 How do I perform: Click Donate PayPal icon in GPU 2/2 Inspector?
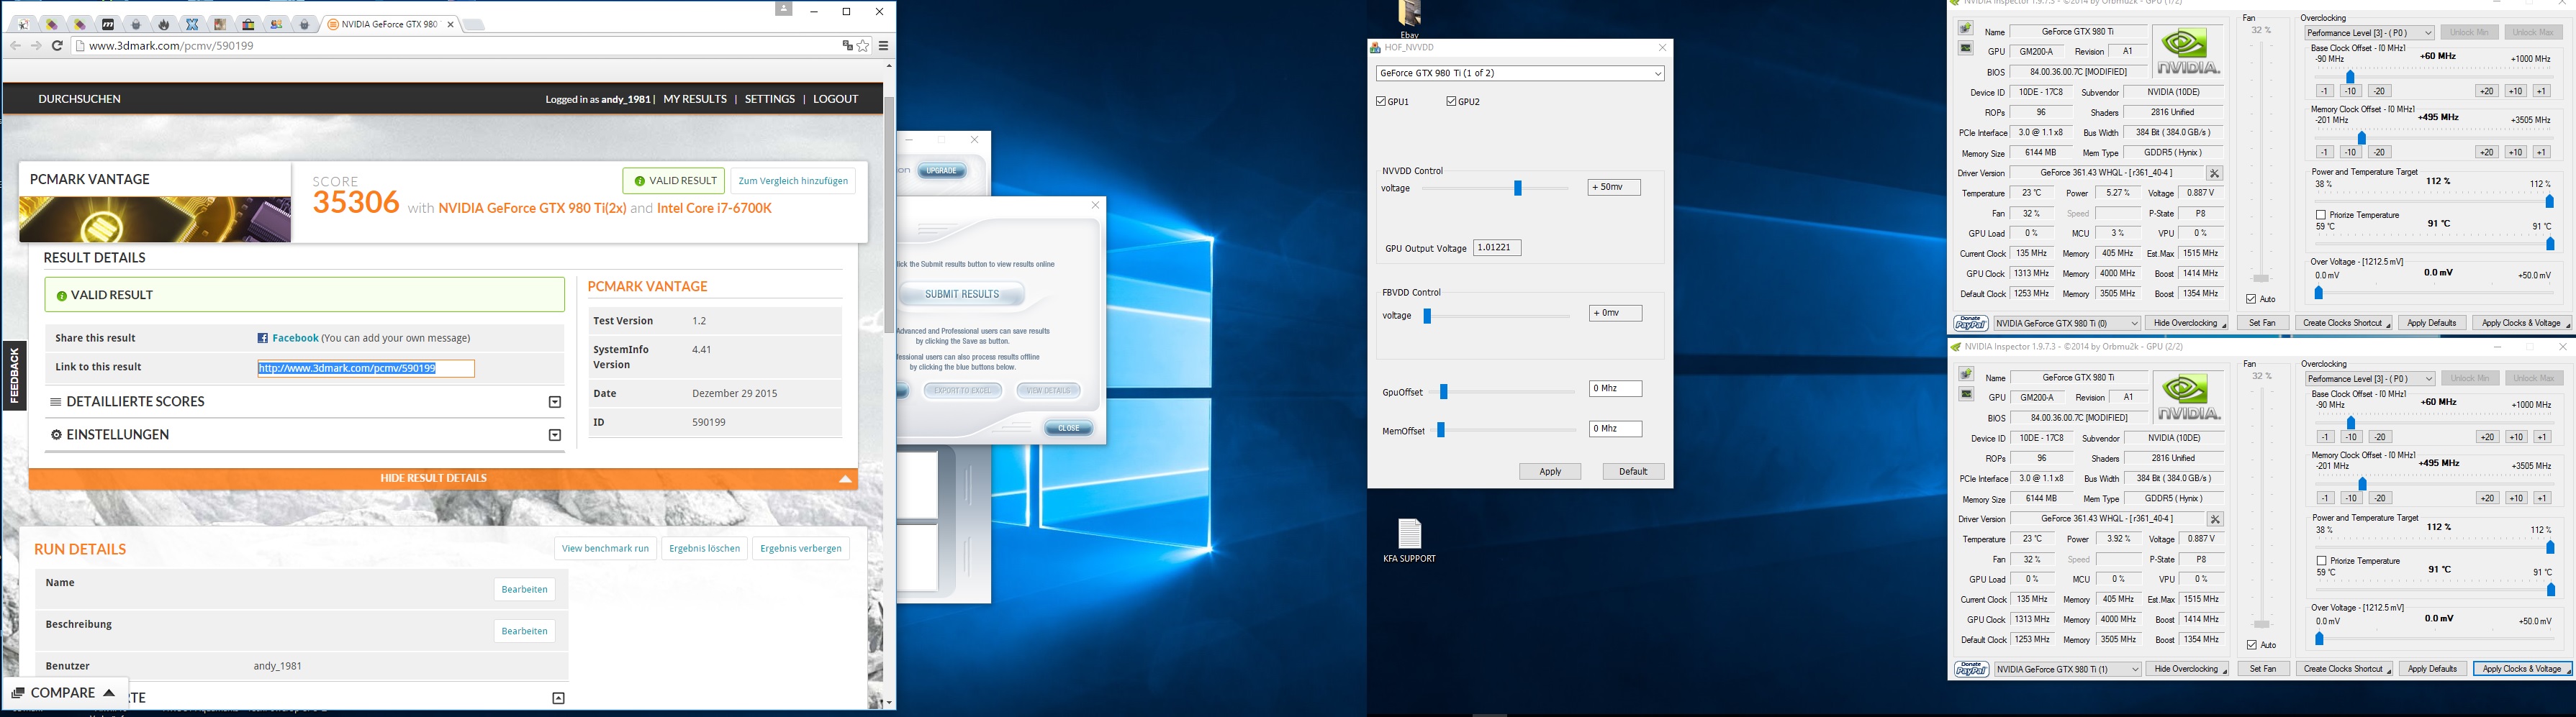1971,669
